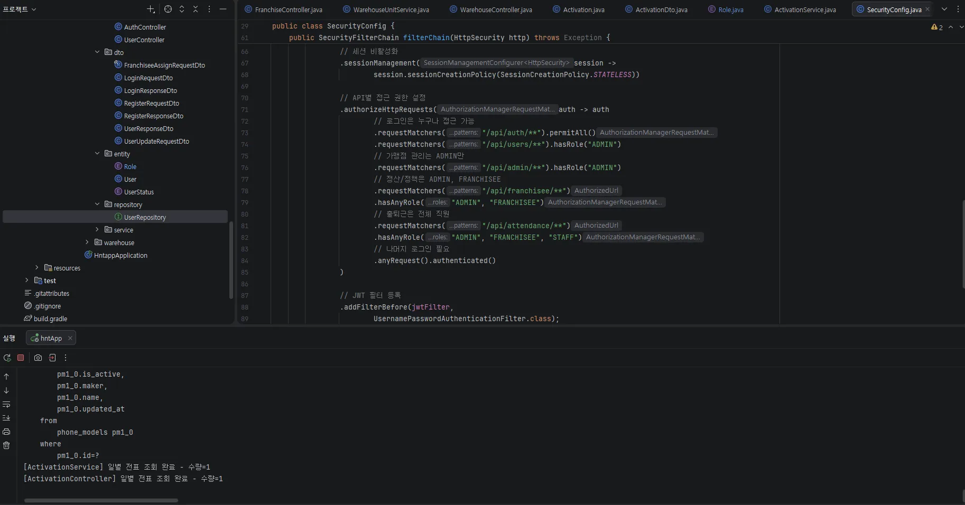965x505 pixels.
Task: Select UserUpdateRequestDto in the tree
Action: click(x=152, y=141)
